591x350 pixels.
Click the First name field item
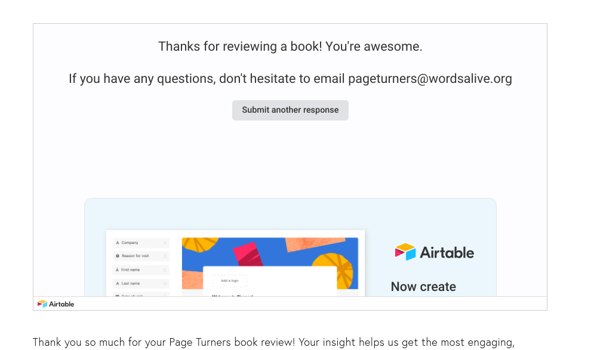(x=131, y=270)
